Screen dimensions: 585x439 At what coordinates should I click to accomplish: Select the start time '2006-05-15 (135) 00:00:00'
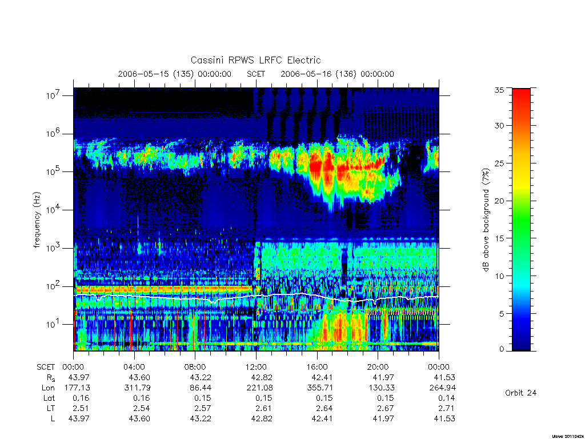175,74
